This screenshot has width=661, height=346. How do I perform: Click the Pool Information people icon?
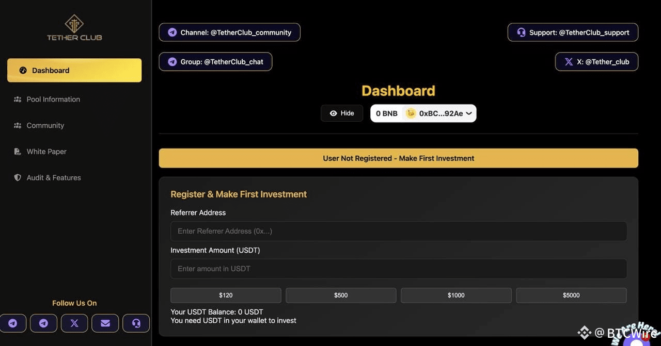[18, 99]
